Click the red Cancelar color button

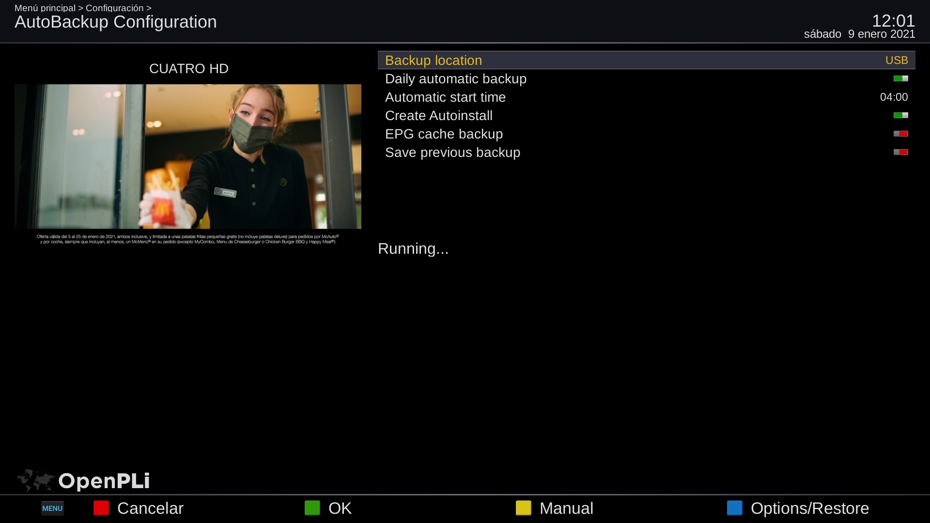point(101,508)
